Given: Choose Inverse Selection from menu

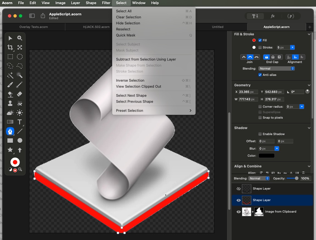Looking at the screenshot, I should point(130,81).
